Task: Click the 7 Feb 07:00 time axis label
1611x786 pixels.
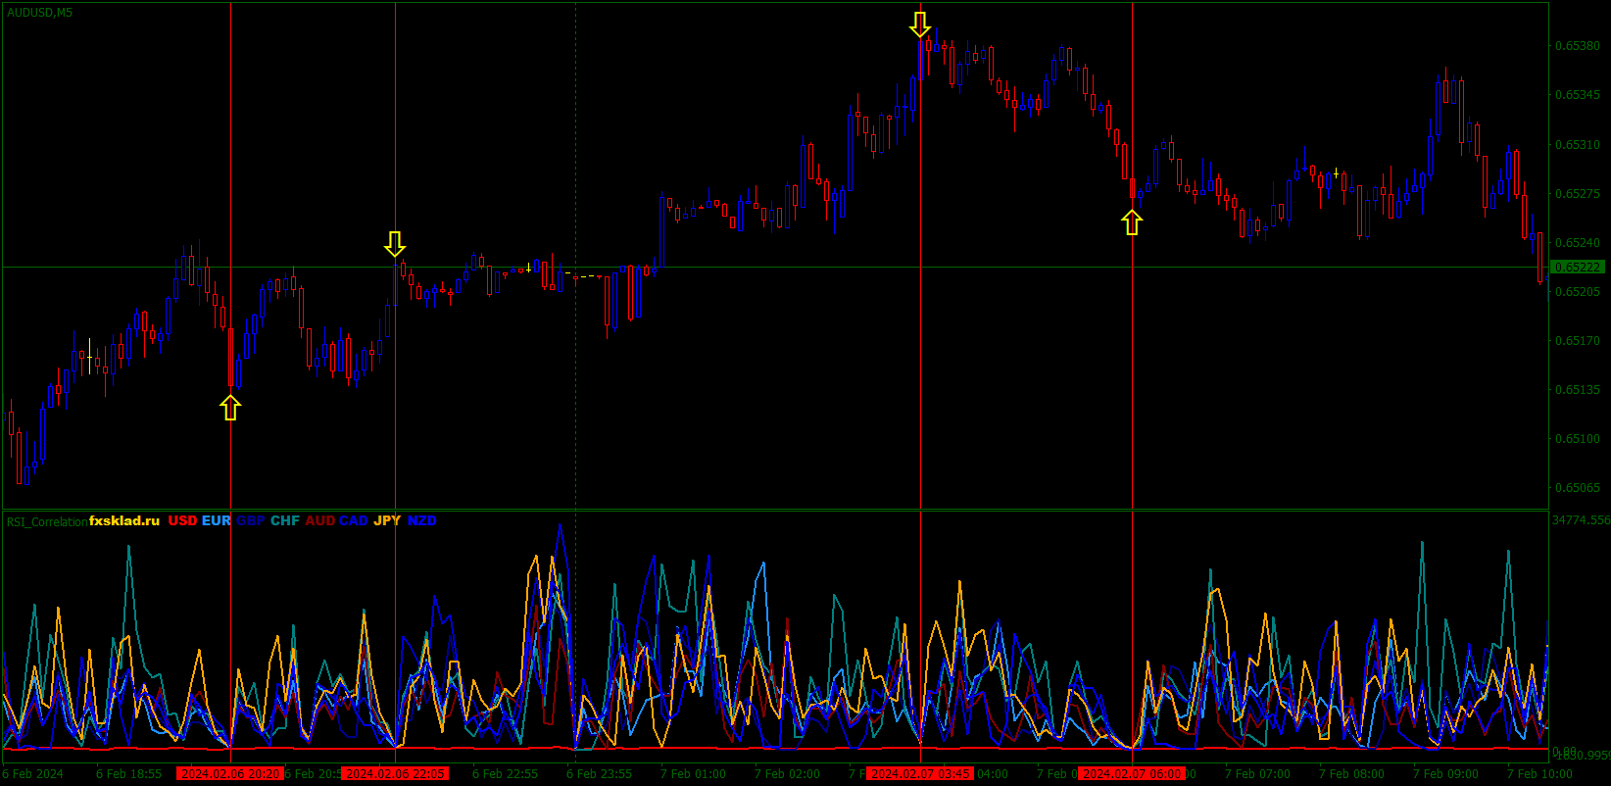Action: [1258, 774]
